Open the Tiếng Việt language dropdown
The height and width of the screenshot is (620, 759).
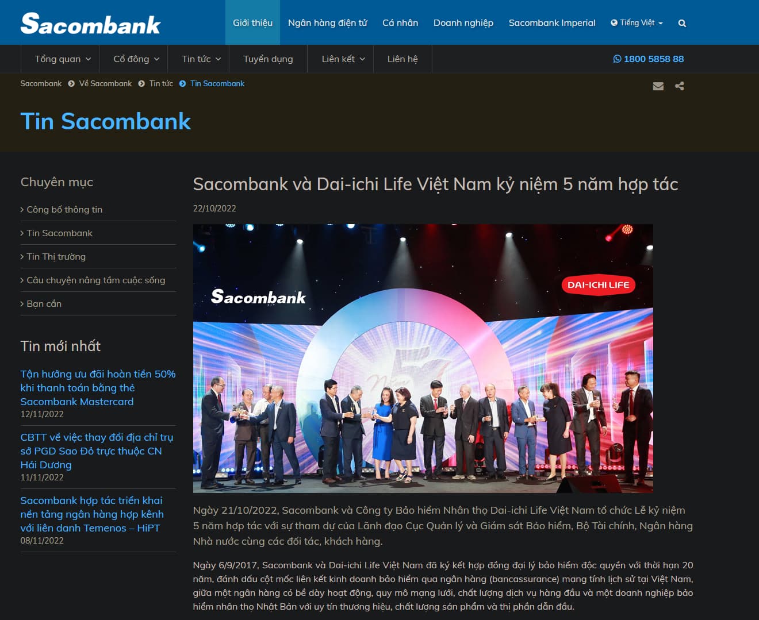coord(637,22)
